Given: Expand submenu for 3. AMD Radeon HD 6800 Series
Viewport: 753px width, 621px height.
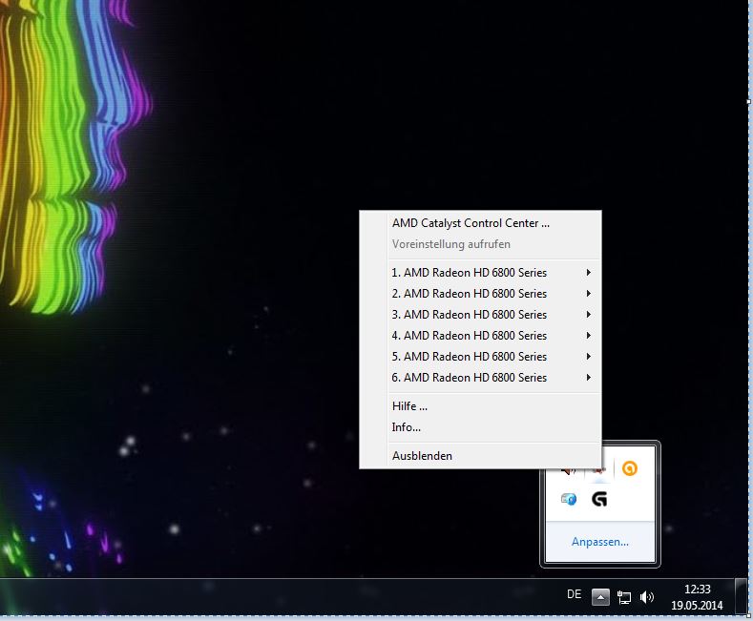Looking at the screenshot, I should pos(480,315).
